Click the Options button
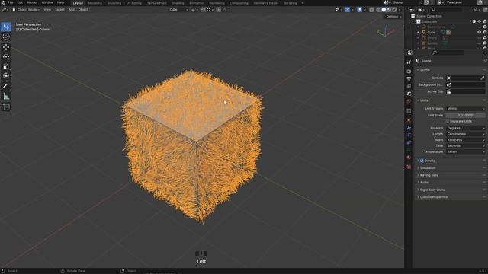The height and width of the screenshot is (274, 488). pyautogui.click(x=393, y=17)
